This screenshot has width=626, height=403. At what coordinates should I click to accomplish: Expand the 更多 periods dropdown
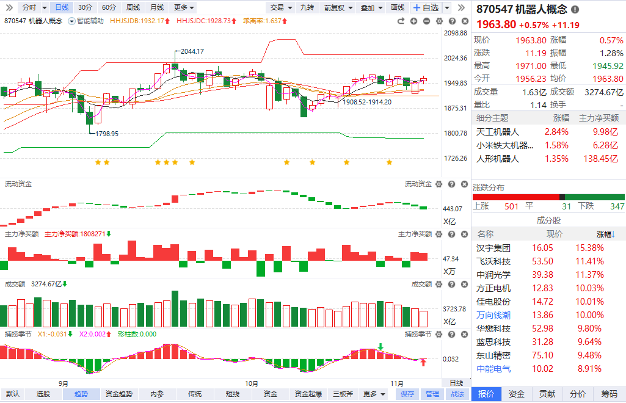coord(184,7)
